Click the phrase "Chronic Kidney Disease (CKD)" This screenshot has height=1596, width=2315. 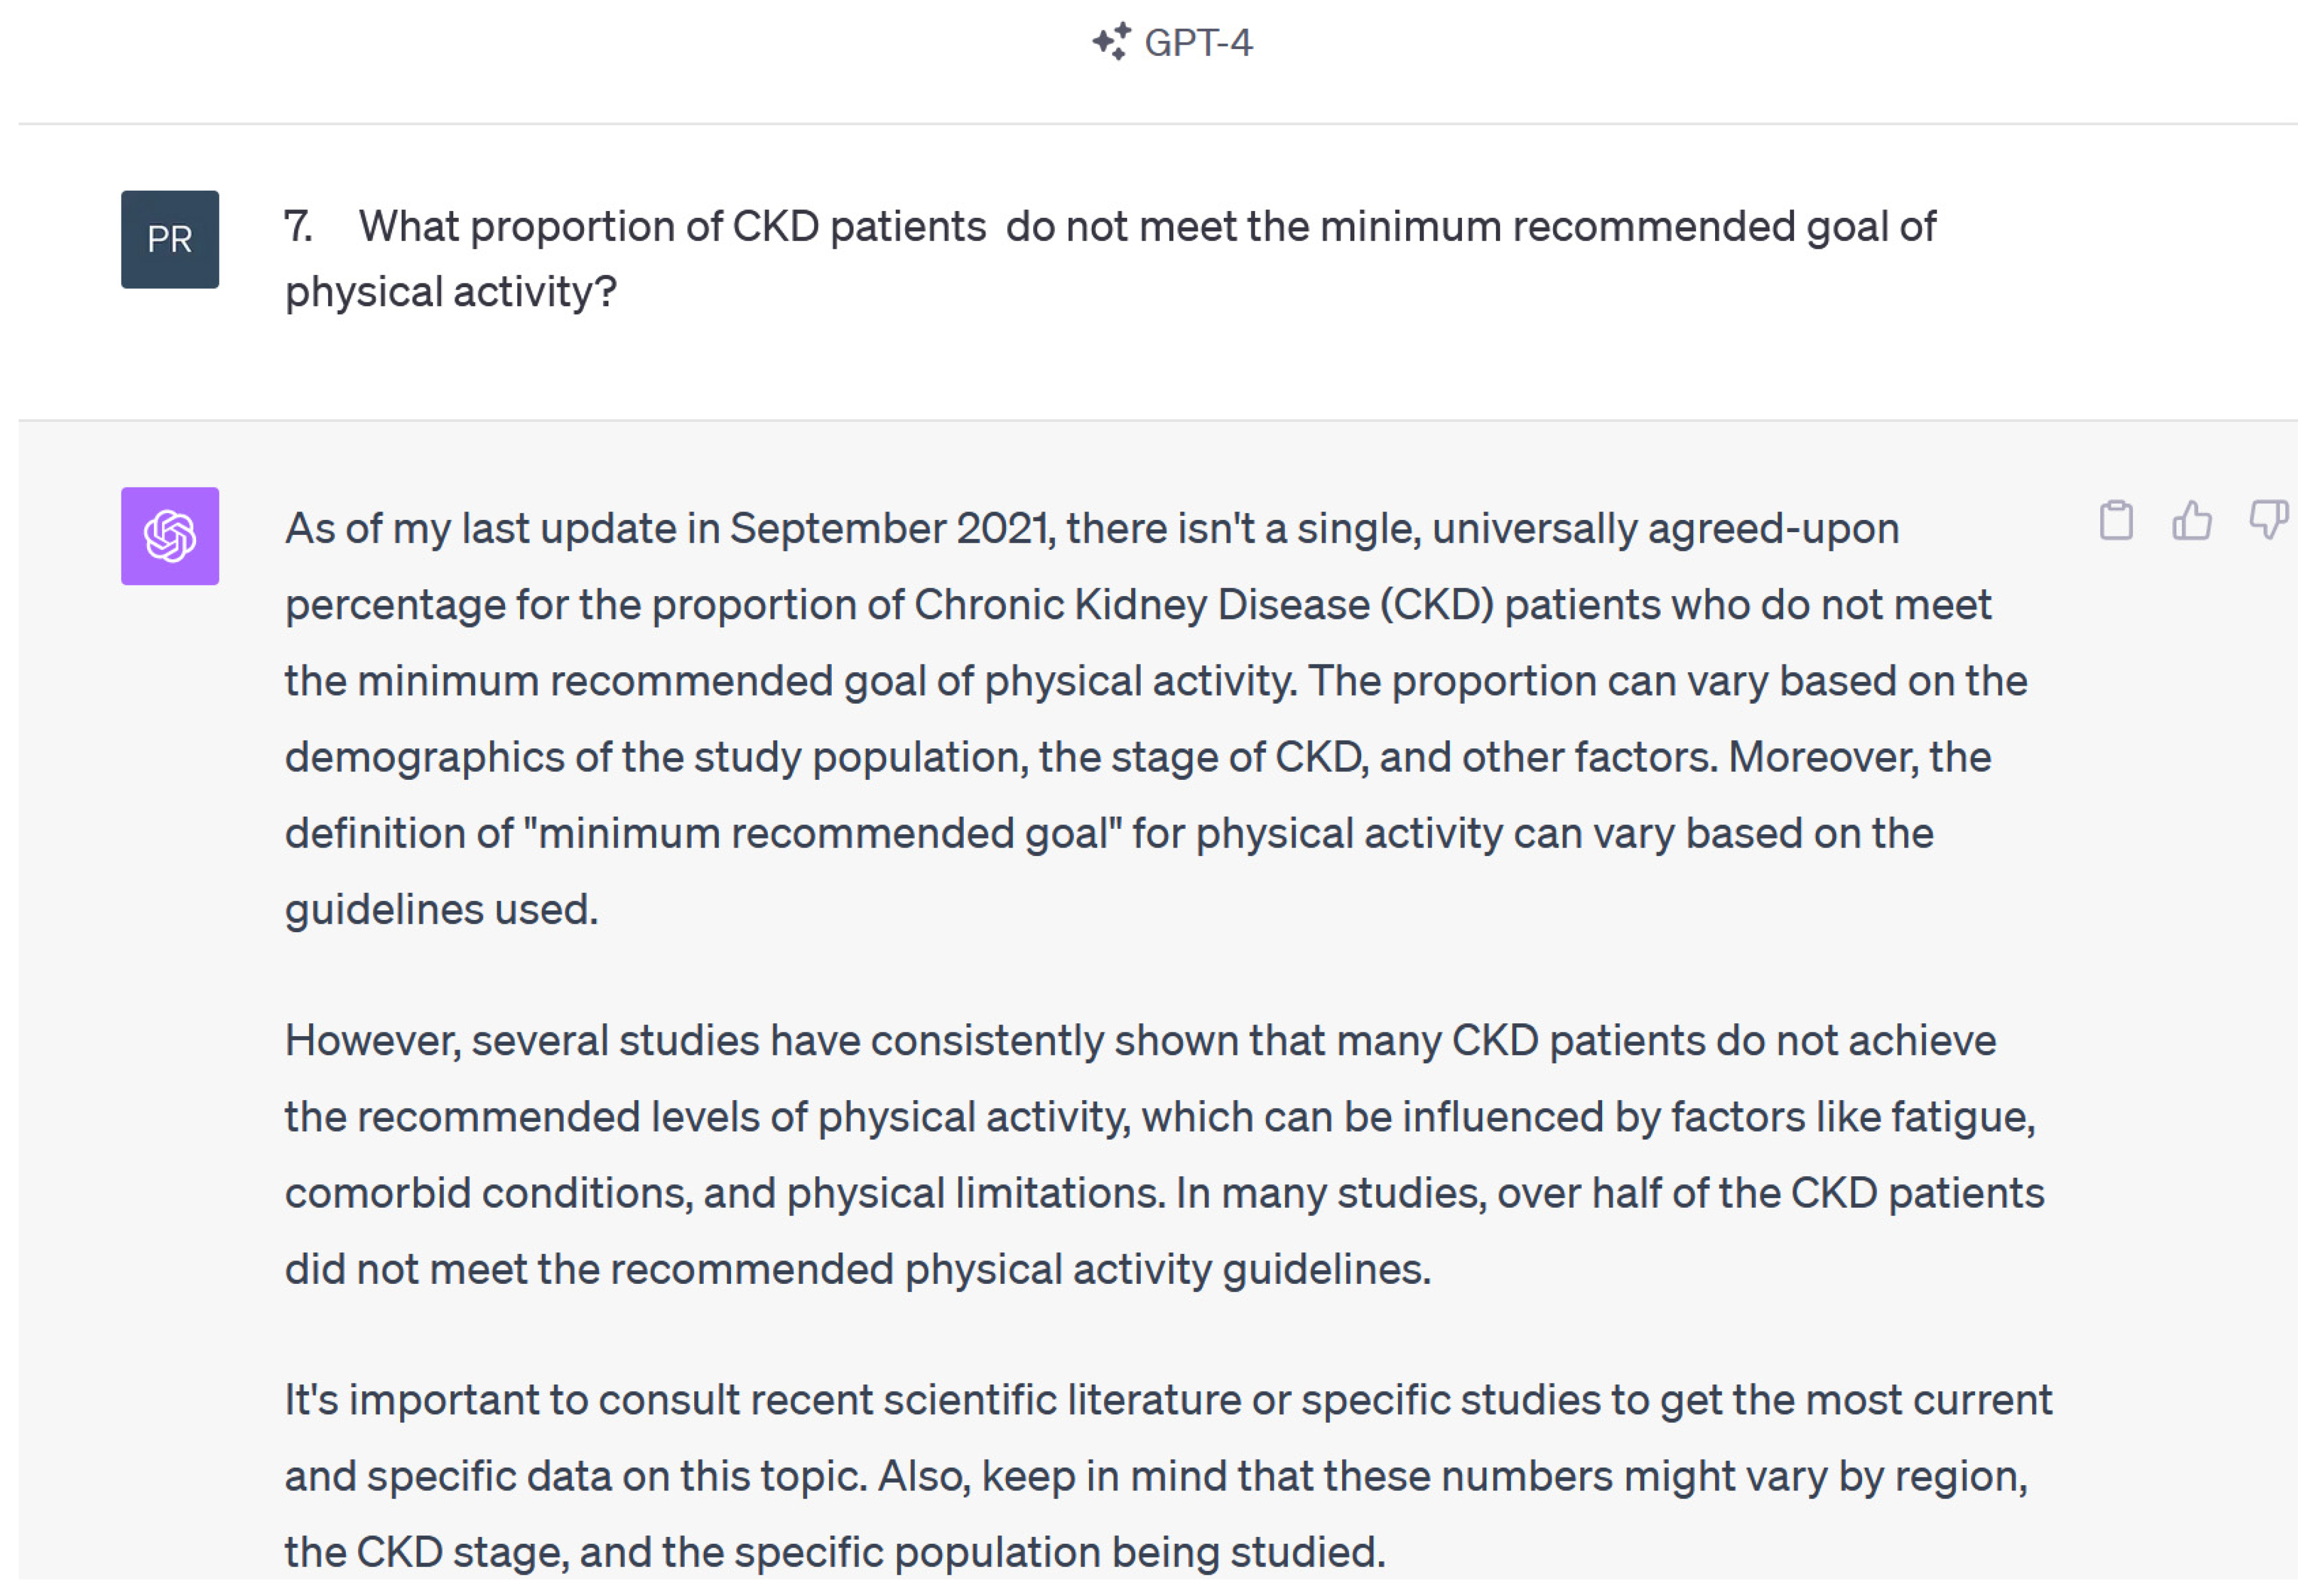click(x=1204, y=605)
